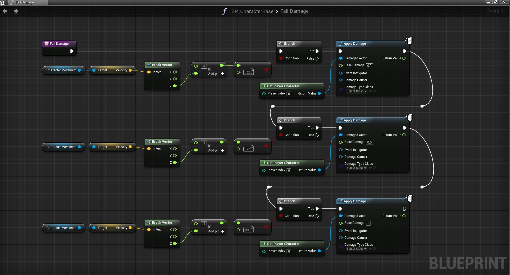Click BP_CharacterBase in the breadcrumb

coord(252,11)
